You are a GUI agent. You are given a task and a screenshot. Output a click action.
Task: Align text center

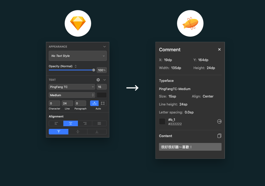pos(71,124)
